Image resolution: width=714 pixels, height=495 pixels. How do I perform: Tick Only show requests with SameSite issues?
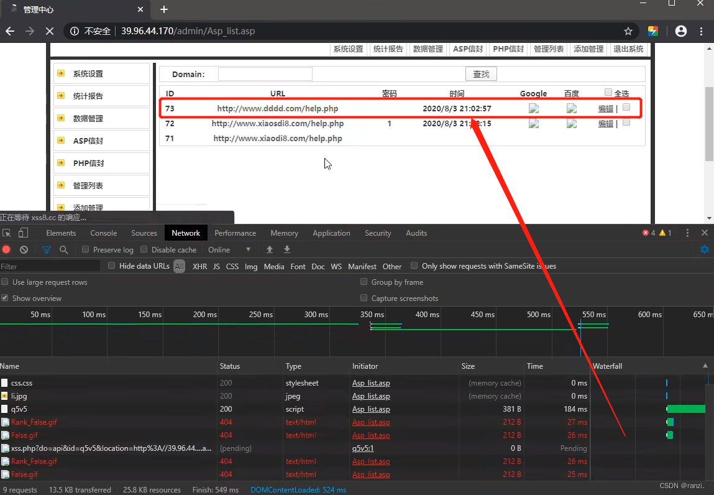[x=414, y=266]
